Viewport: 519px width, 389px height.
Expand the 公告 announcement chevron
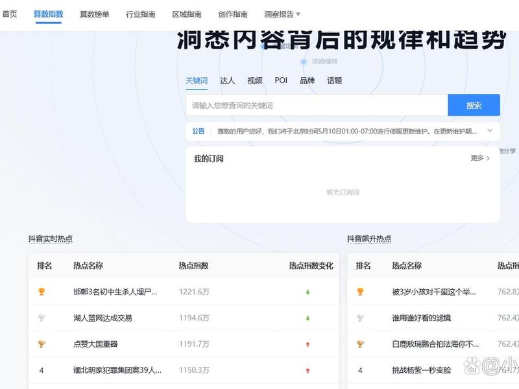coord(490,131)
